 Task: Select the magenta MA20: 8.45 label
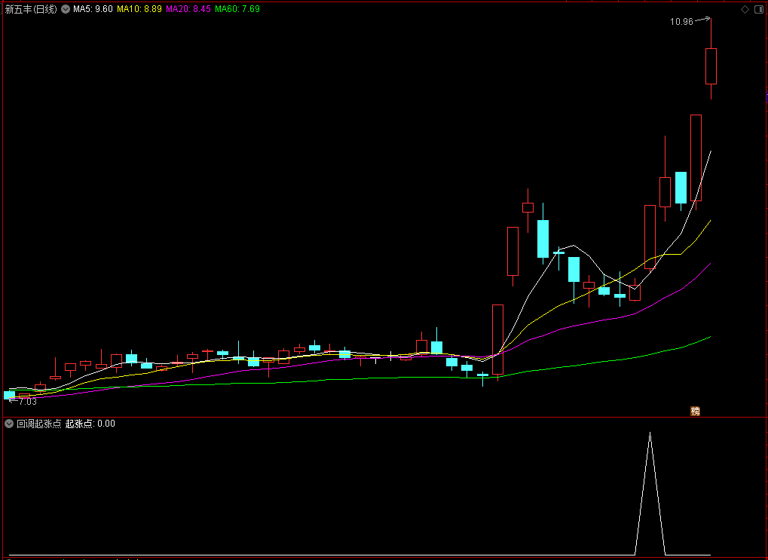188,9
